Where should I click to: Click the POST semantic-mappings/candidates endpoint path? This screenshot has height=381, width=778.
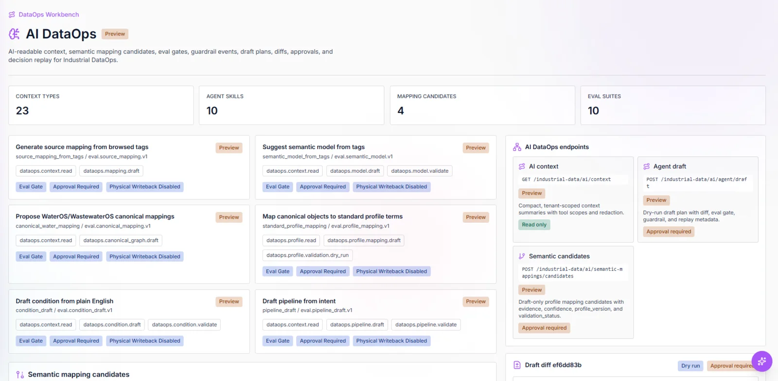coord(572,273)
